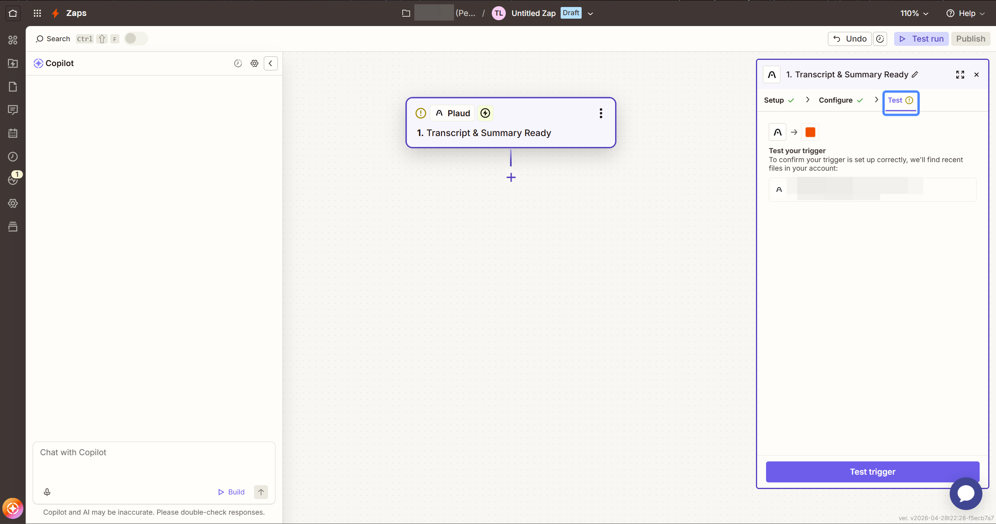
Task: Open the history icon next to Undo
Action: (x=880, y=39)
